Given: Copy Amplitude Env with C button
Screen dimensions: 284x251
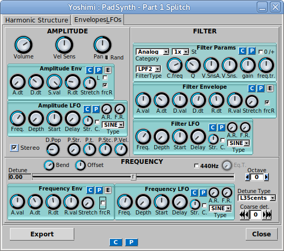Looking at the screenshot, I should coord(90,70).
